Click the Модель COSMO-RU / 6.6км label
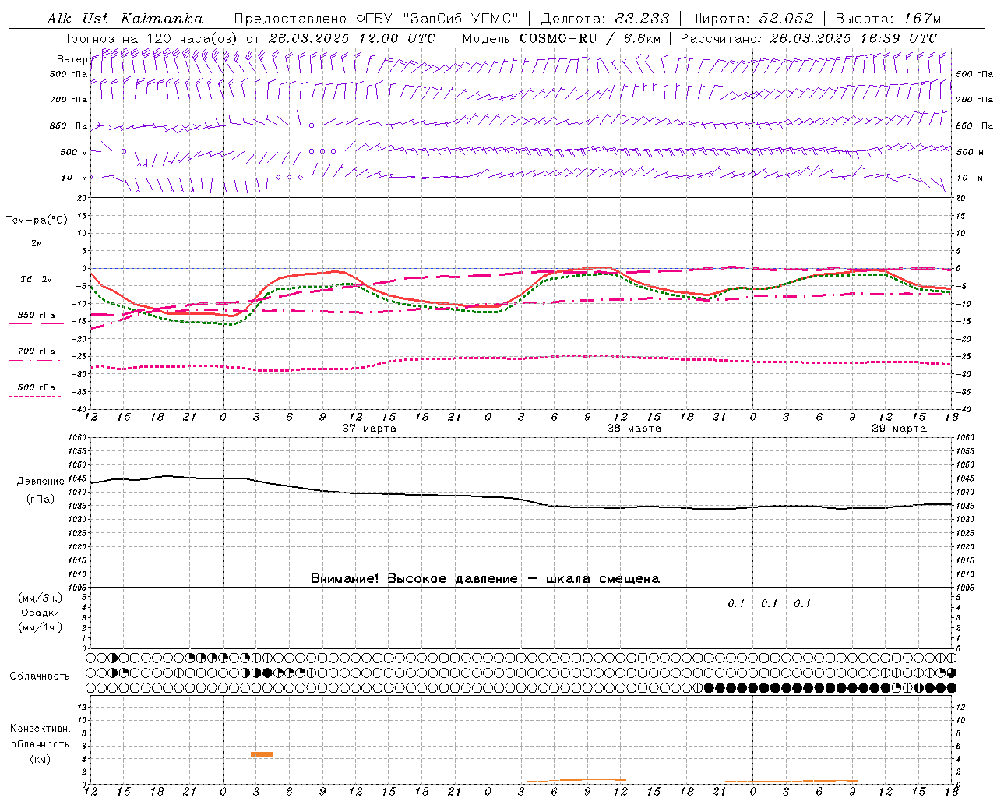The height and width of the screenshot is (798, 997). (561, 38)
